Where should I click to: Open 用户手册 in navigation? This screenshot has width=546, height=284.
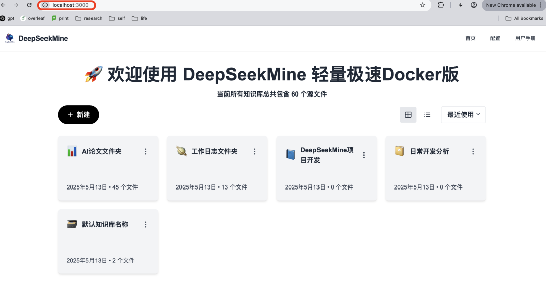pos(525,38)
